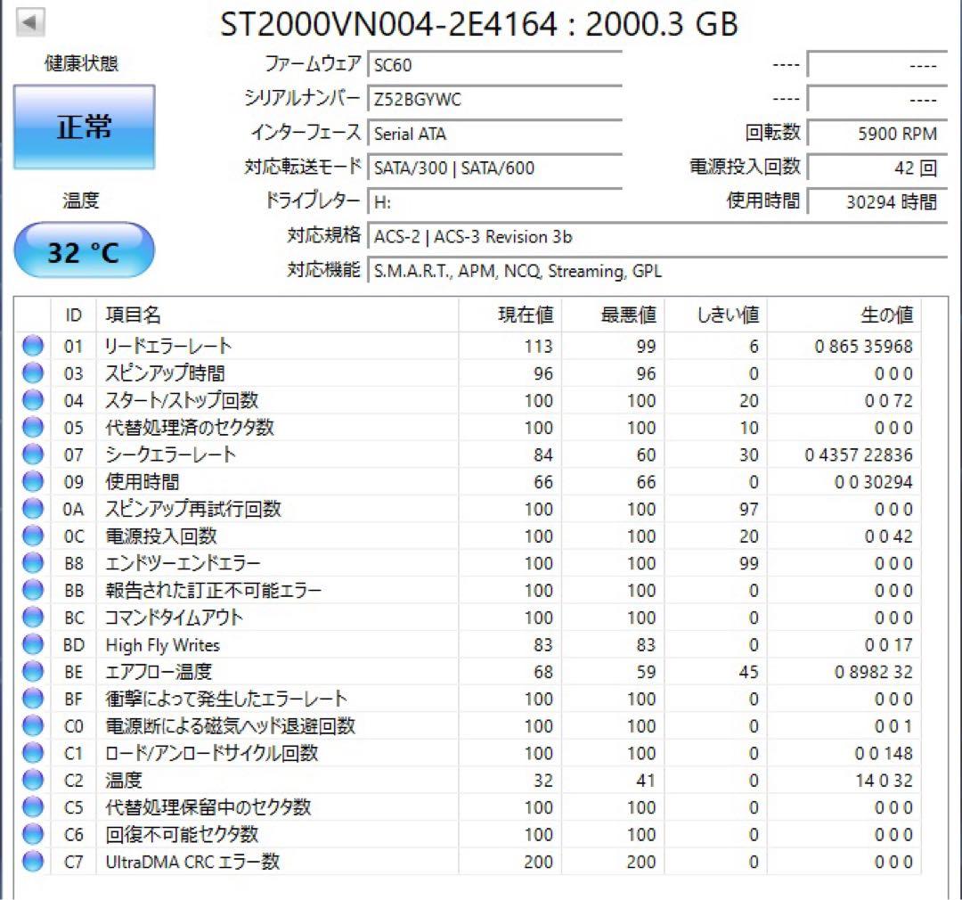
Task: Sort by the 項目名 column header
Action: pos(277,315)
